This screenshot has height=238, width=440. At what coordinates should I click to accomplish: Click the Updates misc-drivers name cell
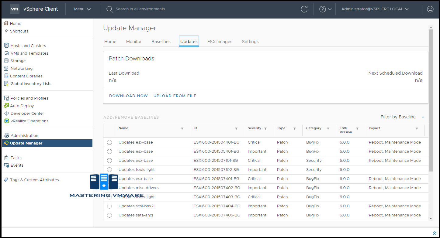(x=138, y=188)
